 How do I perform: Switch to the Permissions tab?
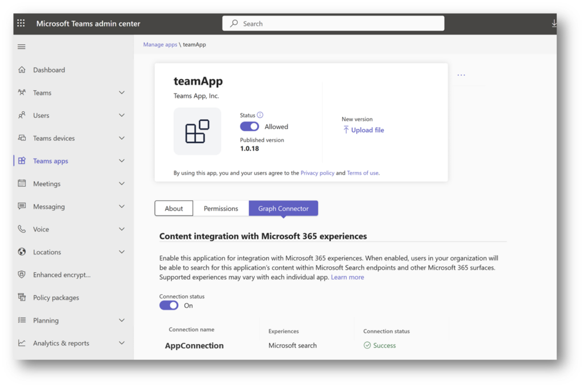tap(221, 208)
